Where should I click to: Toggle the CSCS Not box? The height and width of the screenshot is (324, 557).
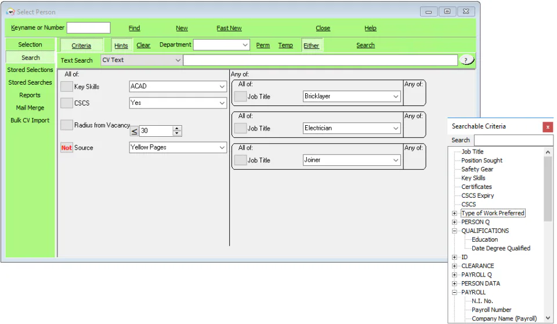(66, 103)
